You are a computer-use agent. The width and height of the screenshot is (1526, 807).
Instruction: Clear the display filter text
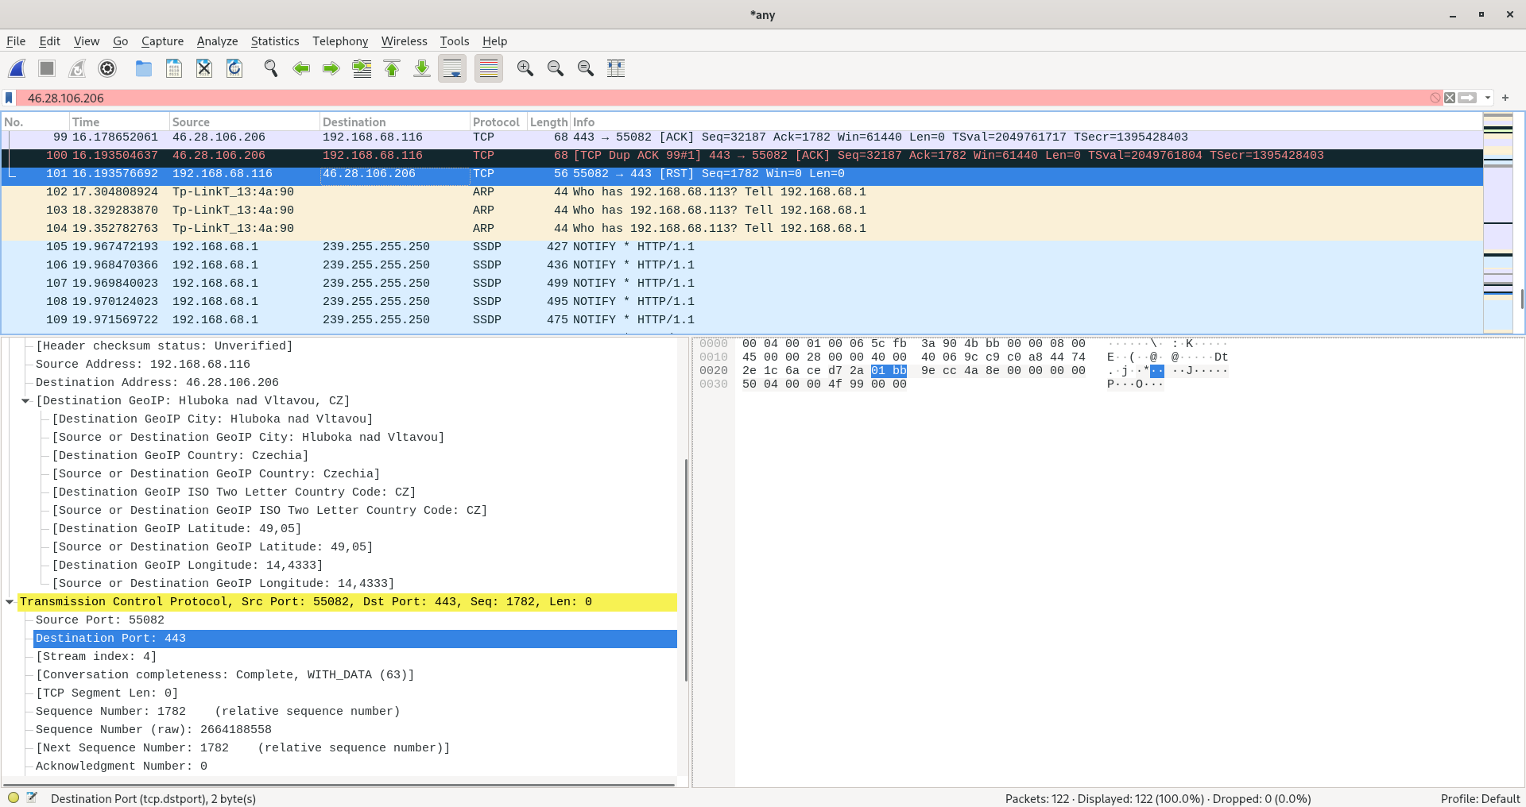1450,98
